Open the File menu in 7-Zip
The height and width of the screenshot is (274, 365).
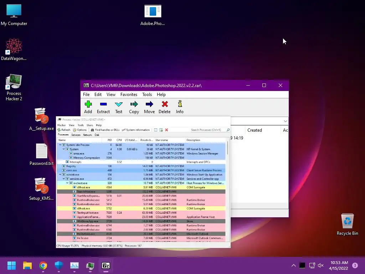(86, 94)
